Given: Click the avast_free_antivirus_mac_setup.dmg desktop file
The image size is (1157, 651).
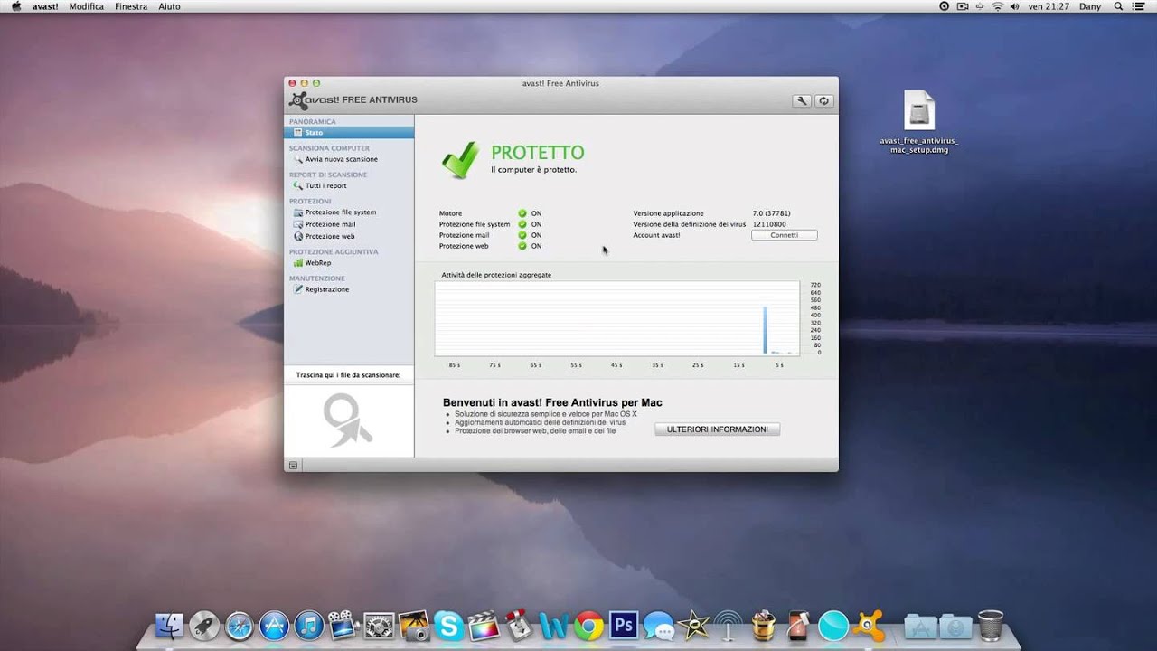Looking at the screenshot, I should click(x=919, y=122).
